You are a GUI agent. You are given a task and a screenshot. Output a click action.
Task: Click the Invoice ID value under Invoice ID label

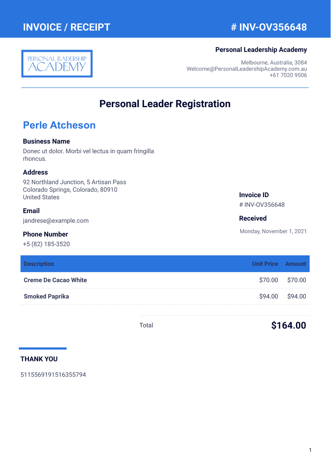[x=262, y=205]
